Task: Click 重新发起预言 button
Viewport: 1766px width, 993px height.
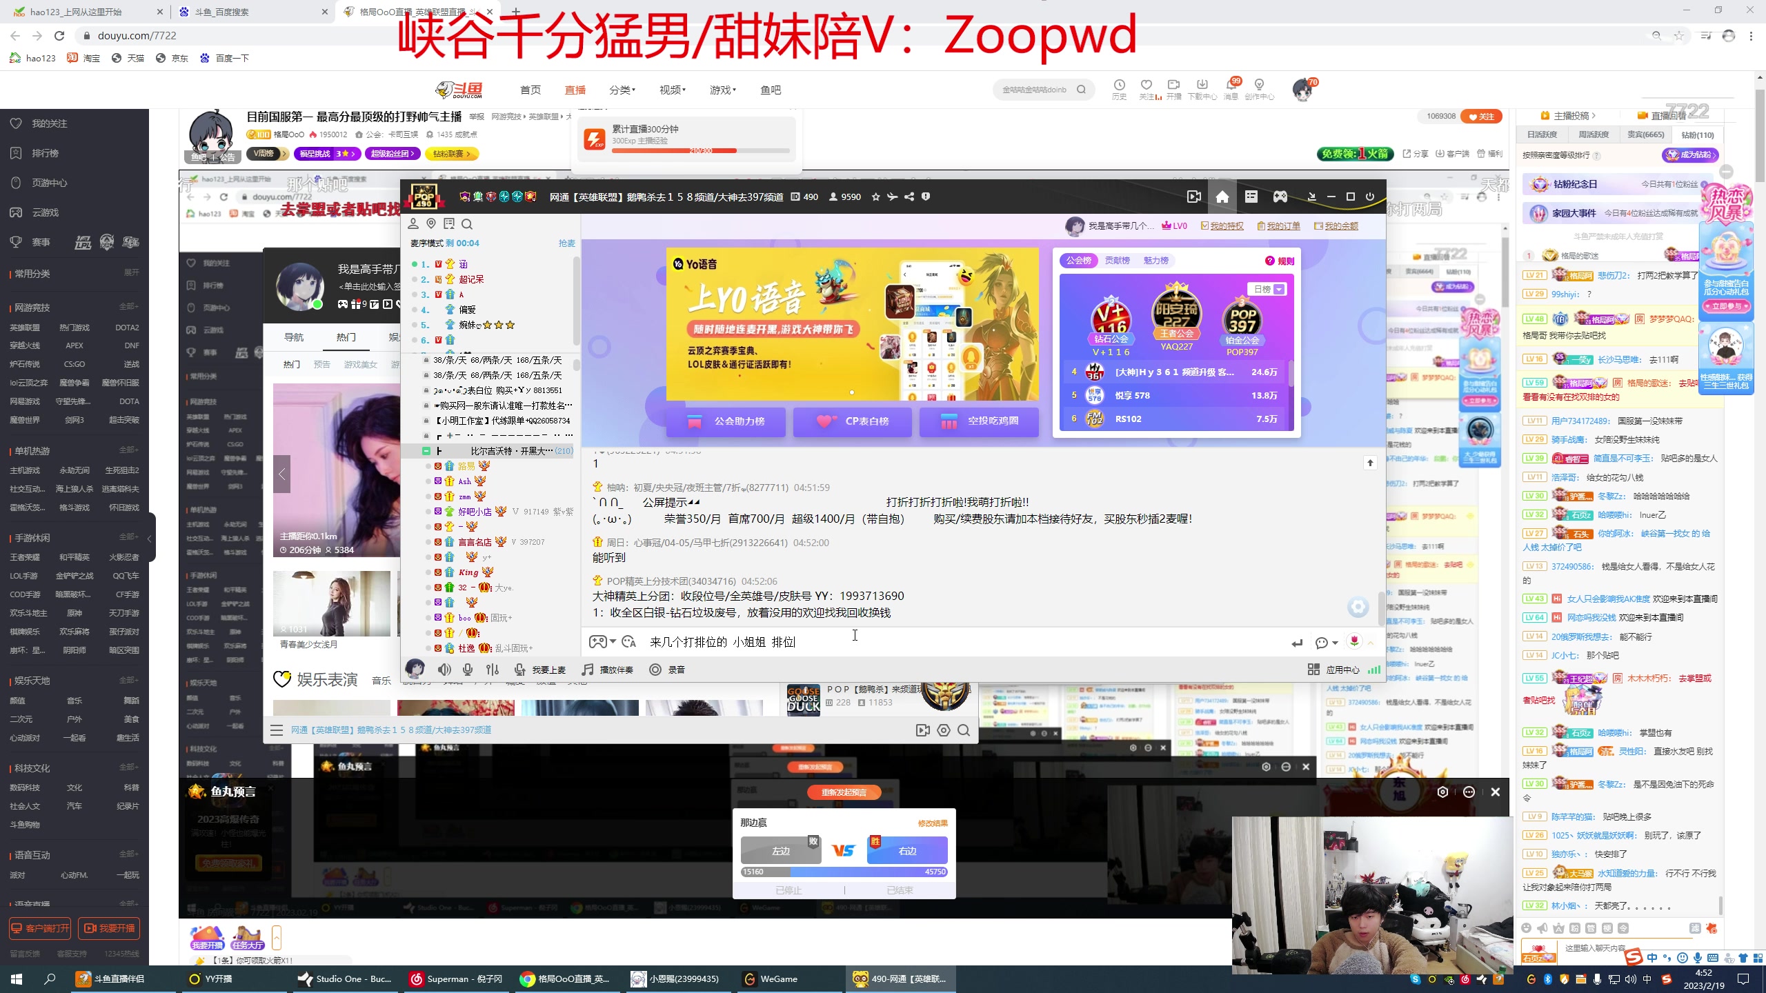Action: coord(844,793)
